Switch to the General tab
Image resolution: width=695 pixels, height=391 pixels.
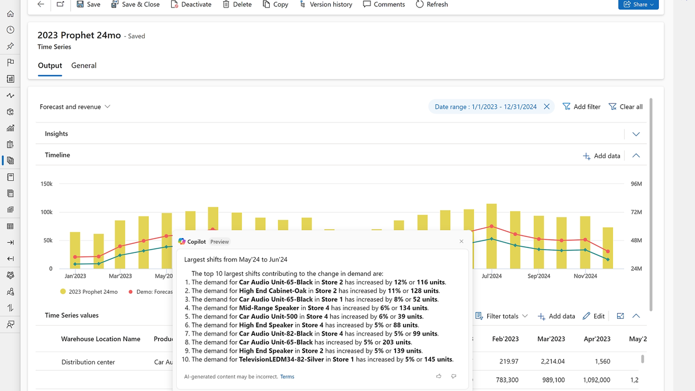point(84,65)
